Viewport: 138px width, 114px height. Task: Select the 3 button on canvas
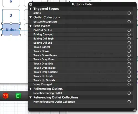click(x=11, y=15)
